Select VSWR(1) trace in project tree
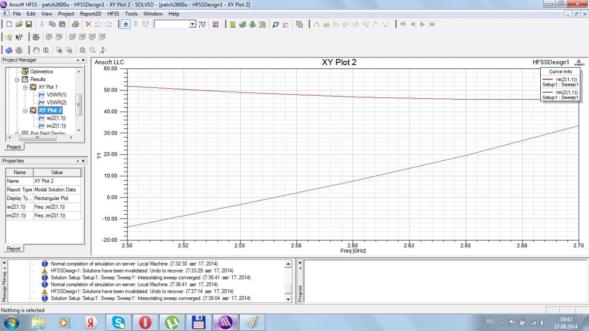This screenshot has width=589, height=331. pos(56,95)
